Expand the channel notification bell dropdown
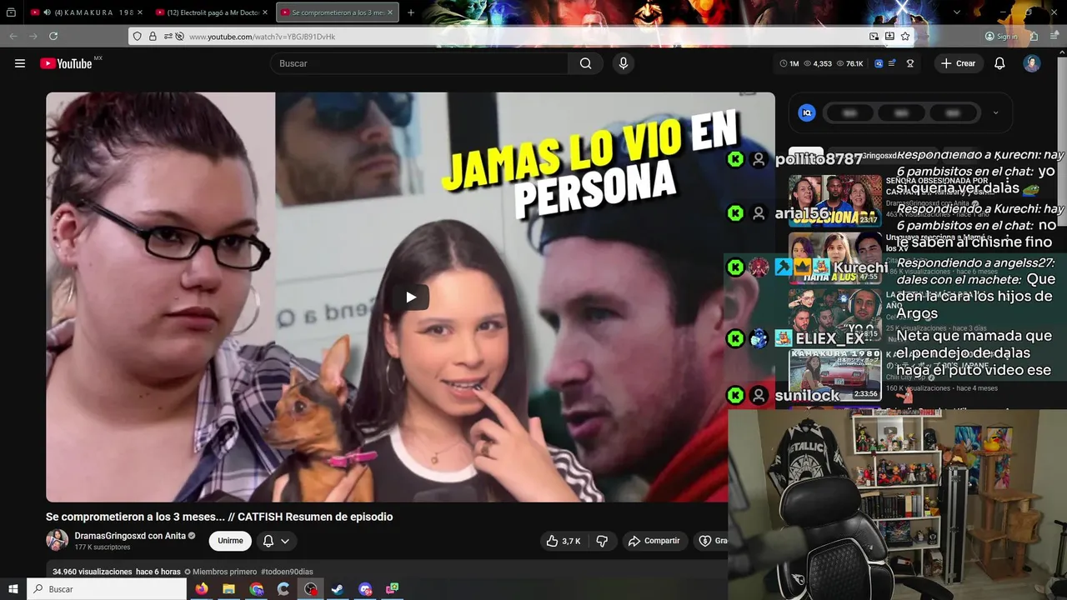 click(276, 541)
